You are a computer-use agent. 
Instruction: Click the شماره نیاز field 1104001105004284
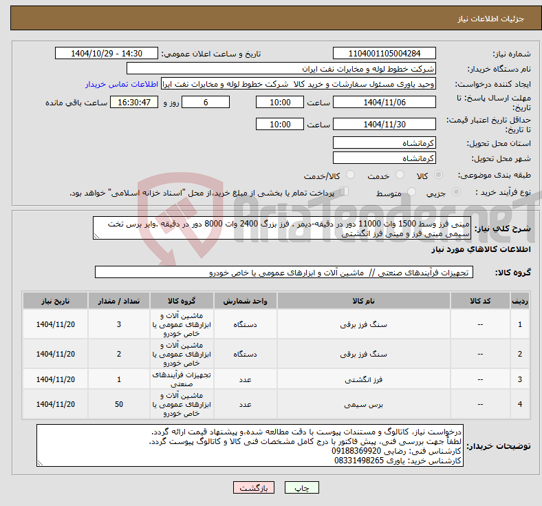point(384,53)
